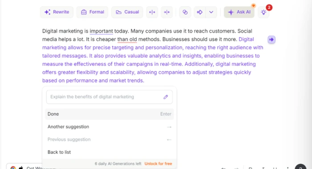Click the Expand text icon
This screenshot has width=312, height=169.
(152, 12)
